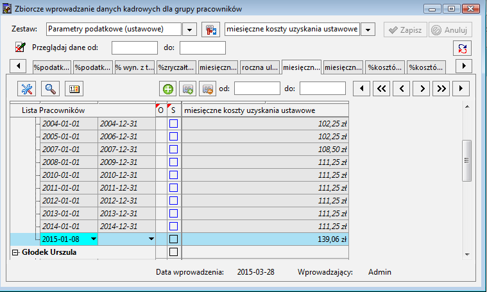Open the empty end-date dropdown in highlighted row

click(x=151, y=239)
